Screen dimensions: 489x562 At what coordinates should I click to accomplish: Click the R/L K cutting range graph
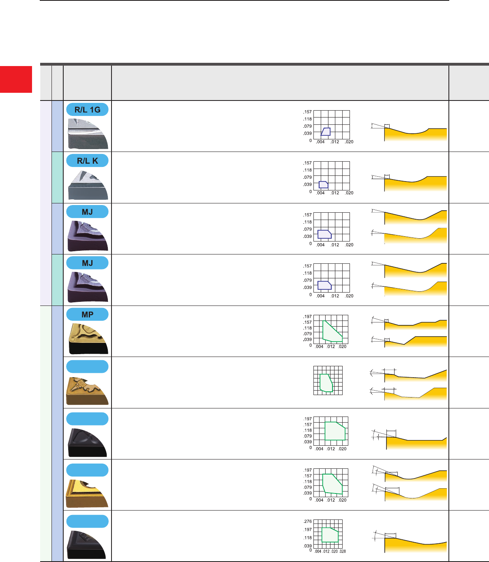click(331, 177)
